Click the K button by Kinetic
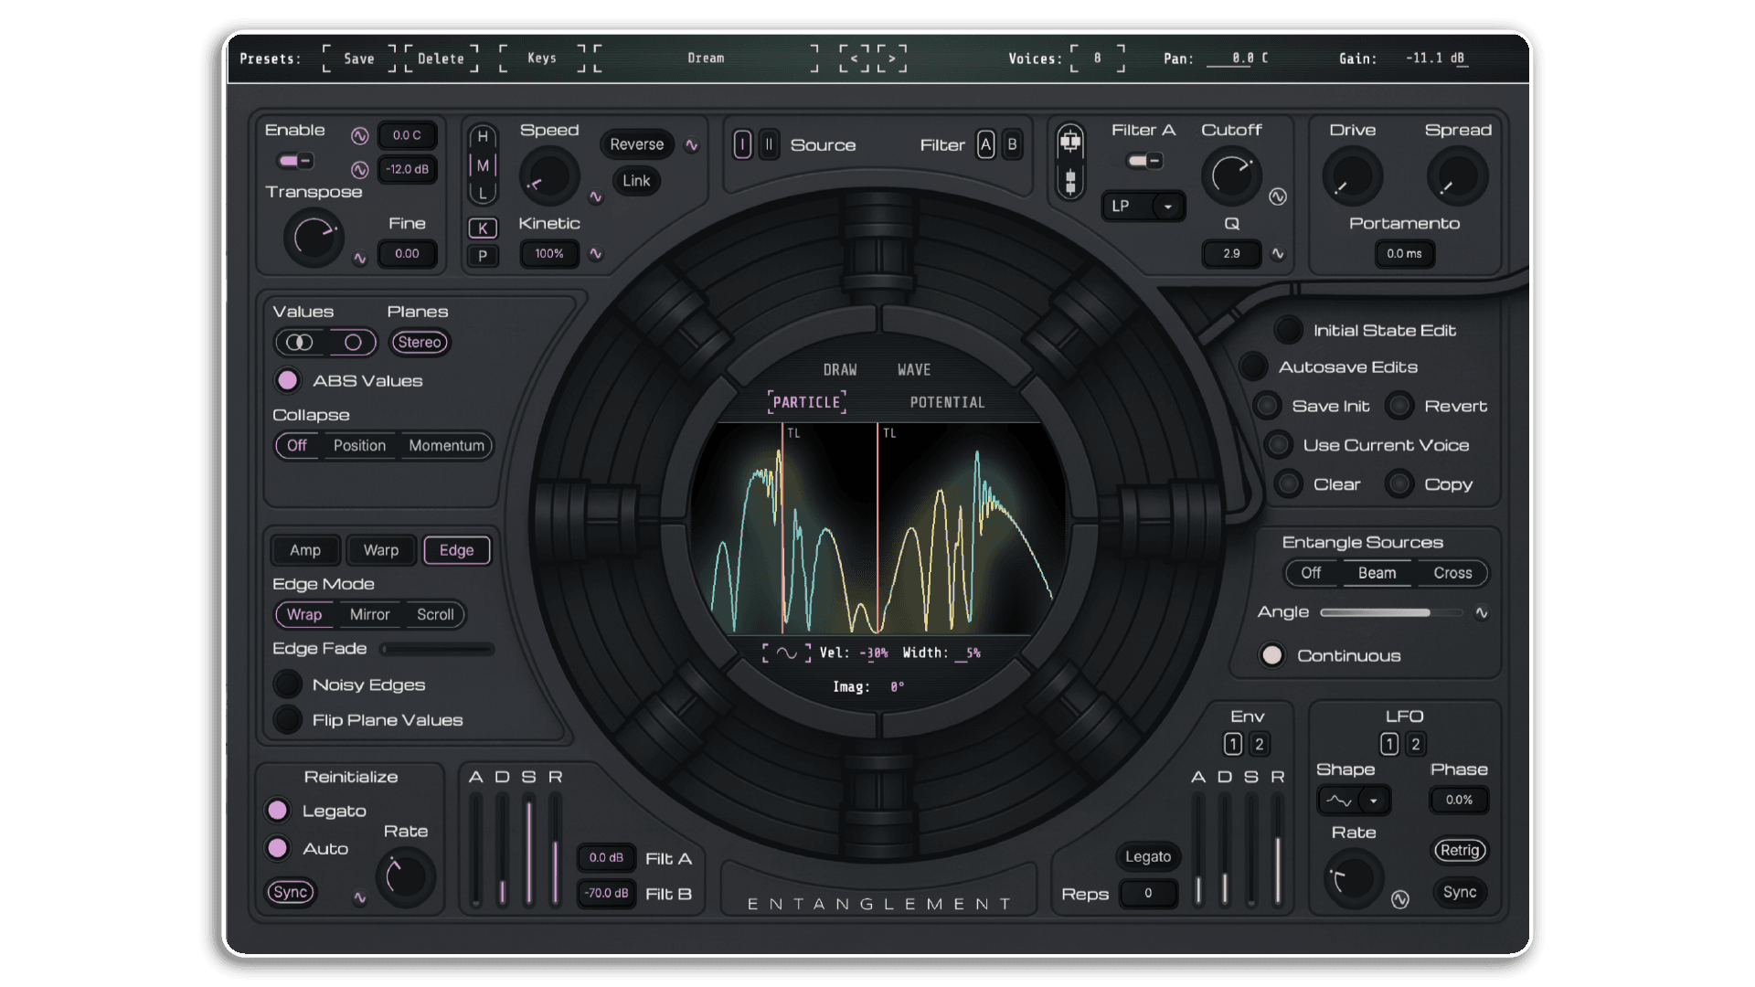The image size is (1755, 987). 483,228
